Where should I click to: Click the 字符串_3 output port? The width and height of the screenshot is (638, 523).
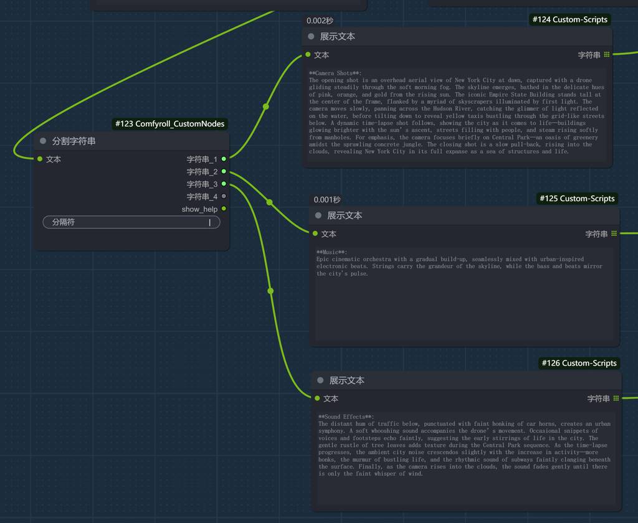pyautogui.click(x=224, y=184)
